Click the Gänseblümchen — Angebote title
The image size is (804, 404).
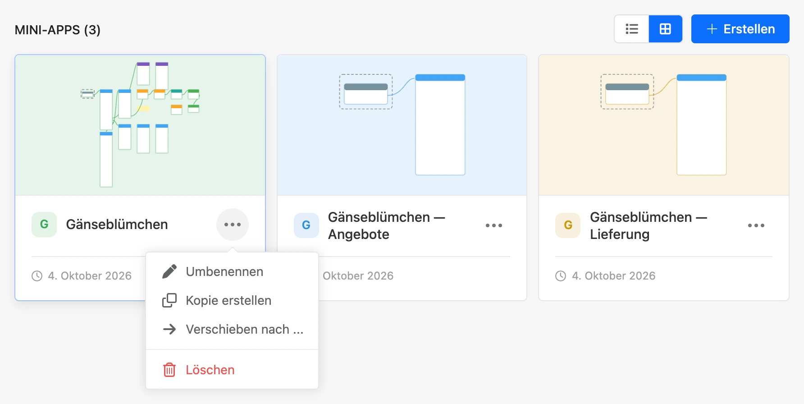[387, 225]
